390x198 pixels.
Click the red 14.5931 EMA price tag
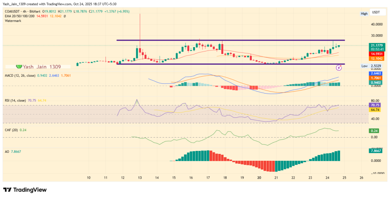(x=375, y=54)
